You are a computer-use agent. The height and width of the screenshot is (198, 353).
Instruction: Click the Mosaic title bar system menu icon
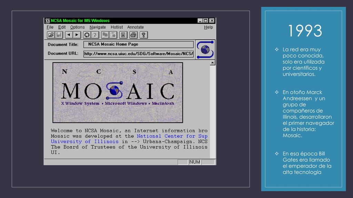tap(47, 21)
